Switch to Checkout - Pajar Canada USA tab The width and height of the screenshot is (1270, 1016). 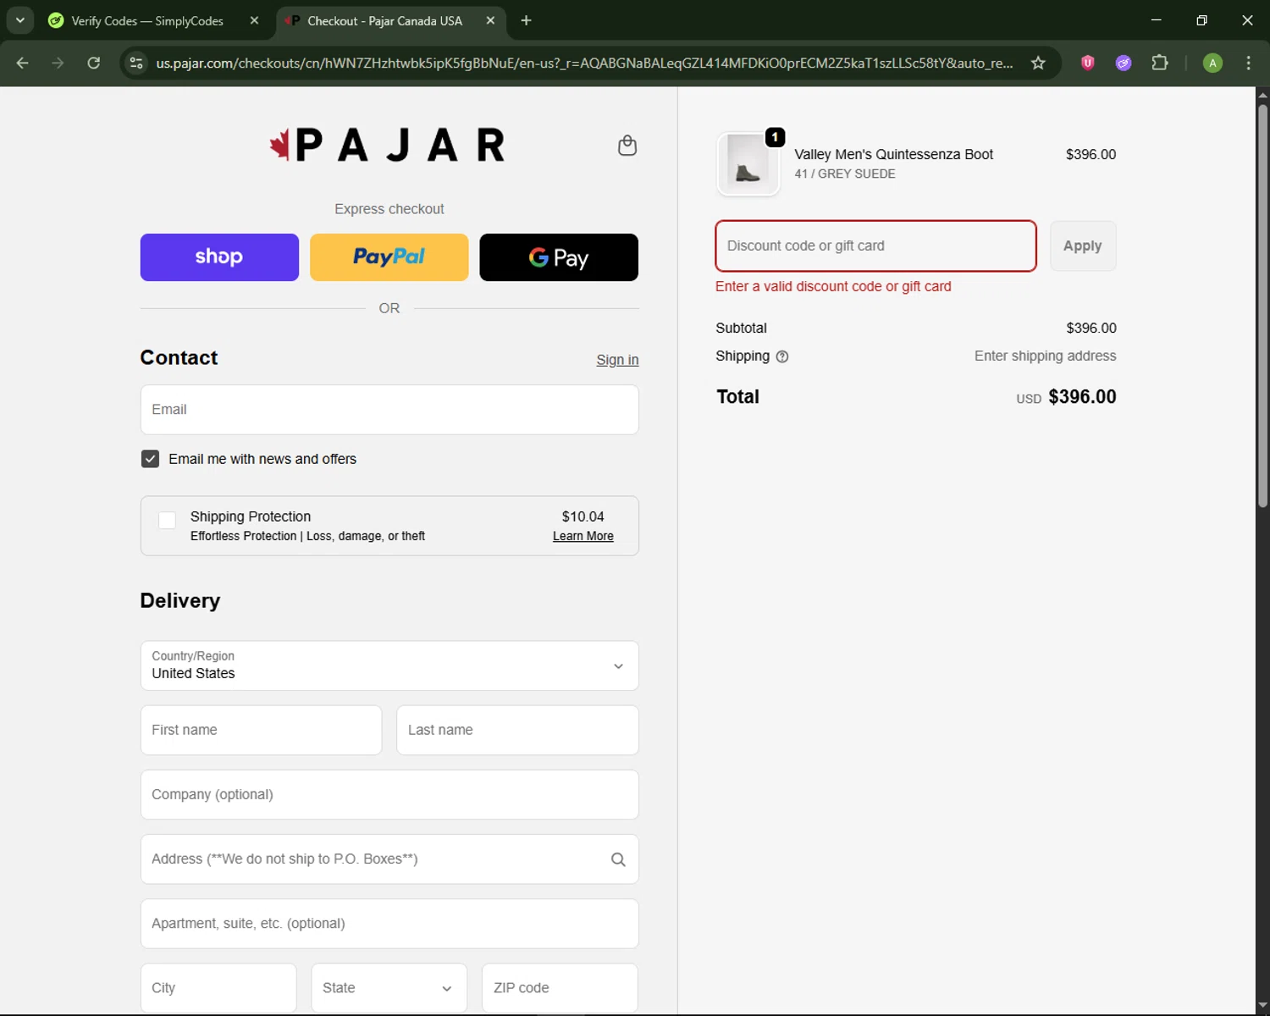(384, 20)
